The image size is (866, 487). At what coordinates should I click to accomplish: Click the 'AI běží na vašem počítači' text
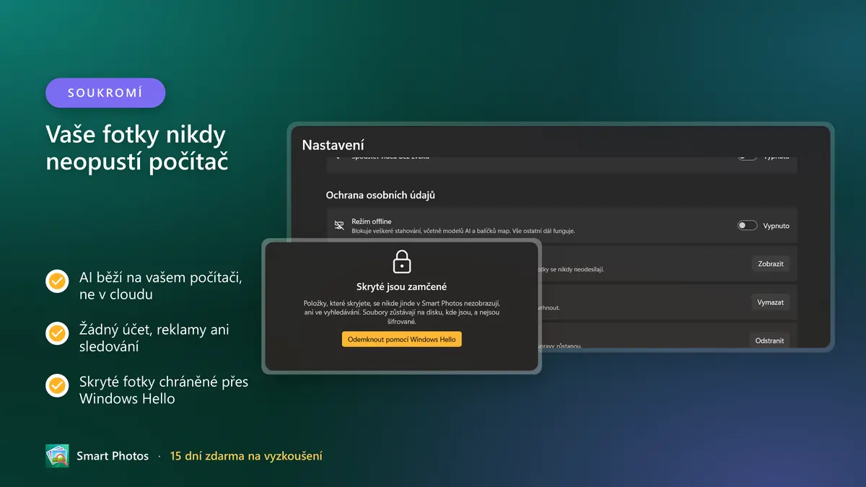(x=160, y=286)
